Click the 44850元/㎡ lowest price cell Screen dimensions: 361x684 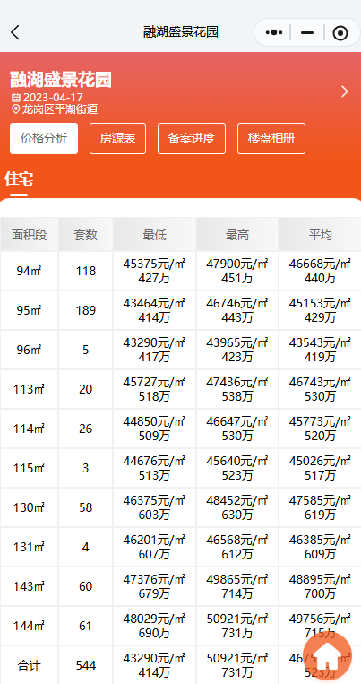coord(154,429)
